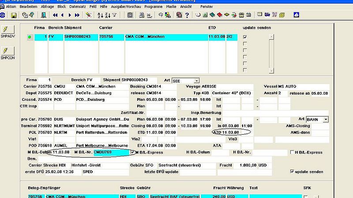The image size is (353, 198).
Task: Enable the H B/L-Express checkbox
Action: click(292, 152)
